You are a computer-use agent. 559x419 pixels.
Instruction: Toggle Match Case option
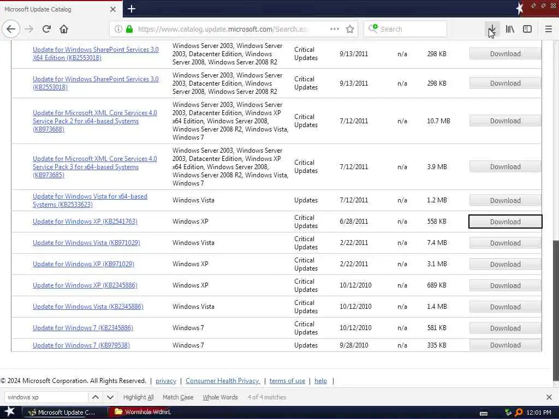(x=178, y=397)
